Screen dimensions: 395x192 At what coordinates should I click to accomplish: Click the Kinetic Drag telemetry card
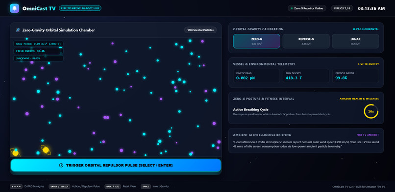256,76
